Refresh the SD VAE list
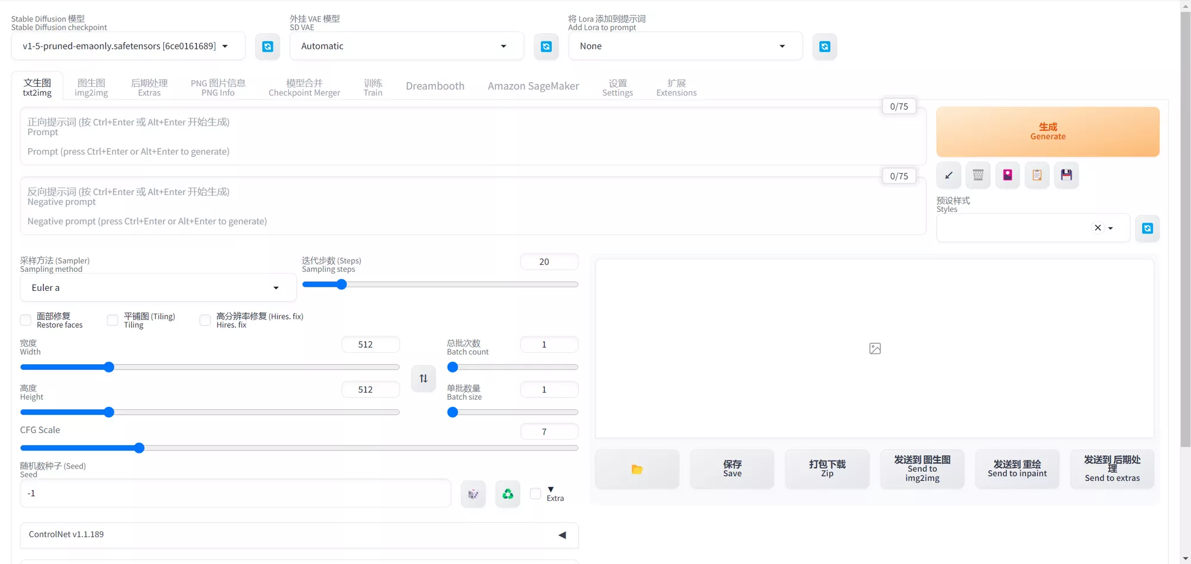This screenshot has height=564, width=1191. [x=546, y=46]
